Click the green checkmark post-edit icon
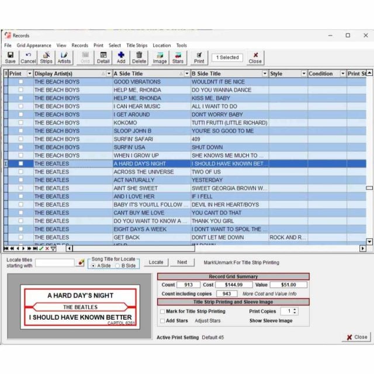 pyautogui.click(x=41, y=248)
